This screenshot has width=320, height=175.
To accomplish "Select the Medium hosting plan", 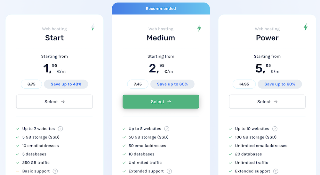I will [x=161, y=102].
